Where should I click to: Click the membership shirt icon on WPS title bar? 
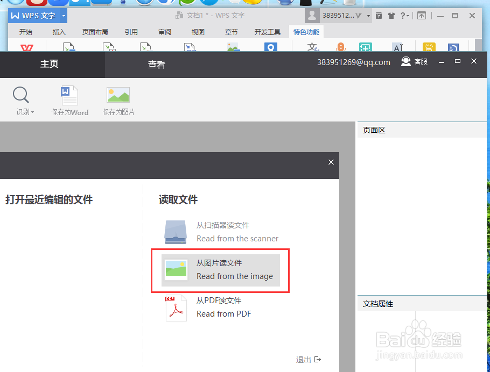click(x=391, y=16)
